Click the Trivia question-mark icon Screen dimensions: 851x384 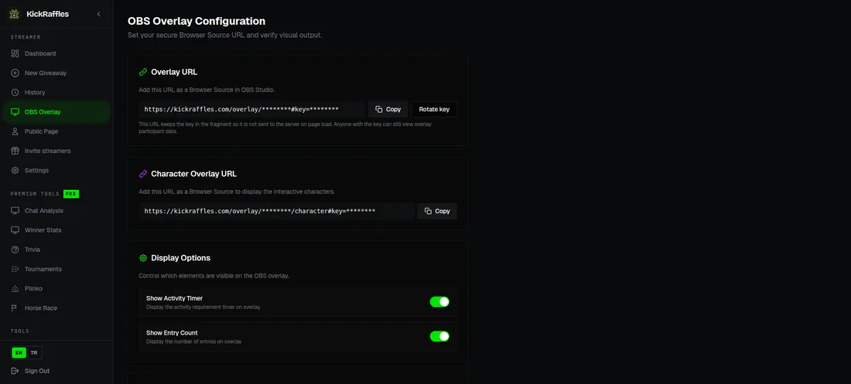(15, 250)
